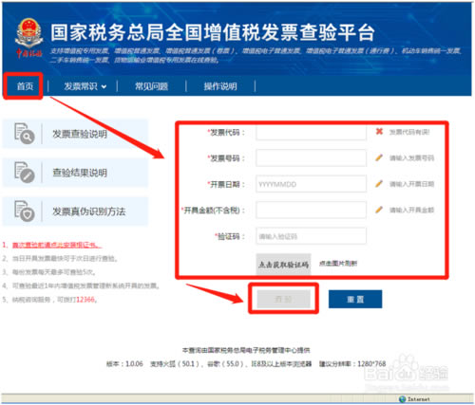The image size is (475, 405).
Task: Click the 12366 hotline number
Action: coord(85,300)
